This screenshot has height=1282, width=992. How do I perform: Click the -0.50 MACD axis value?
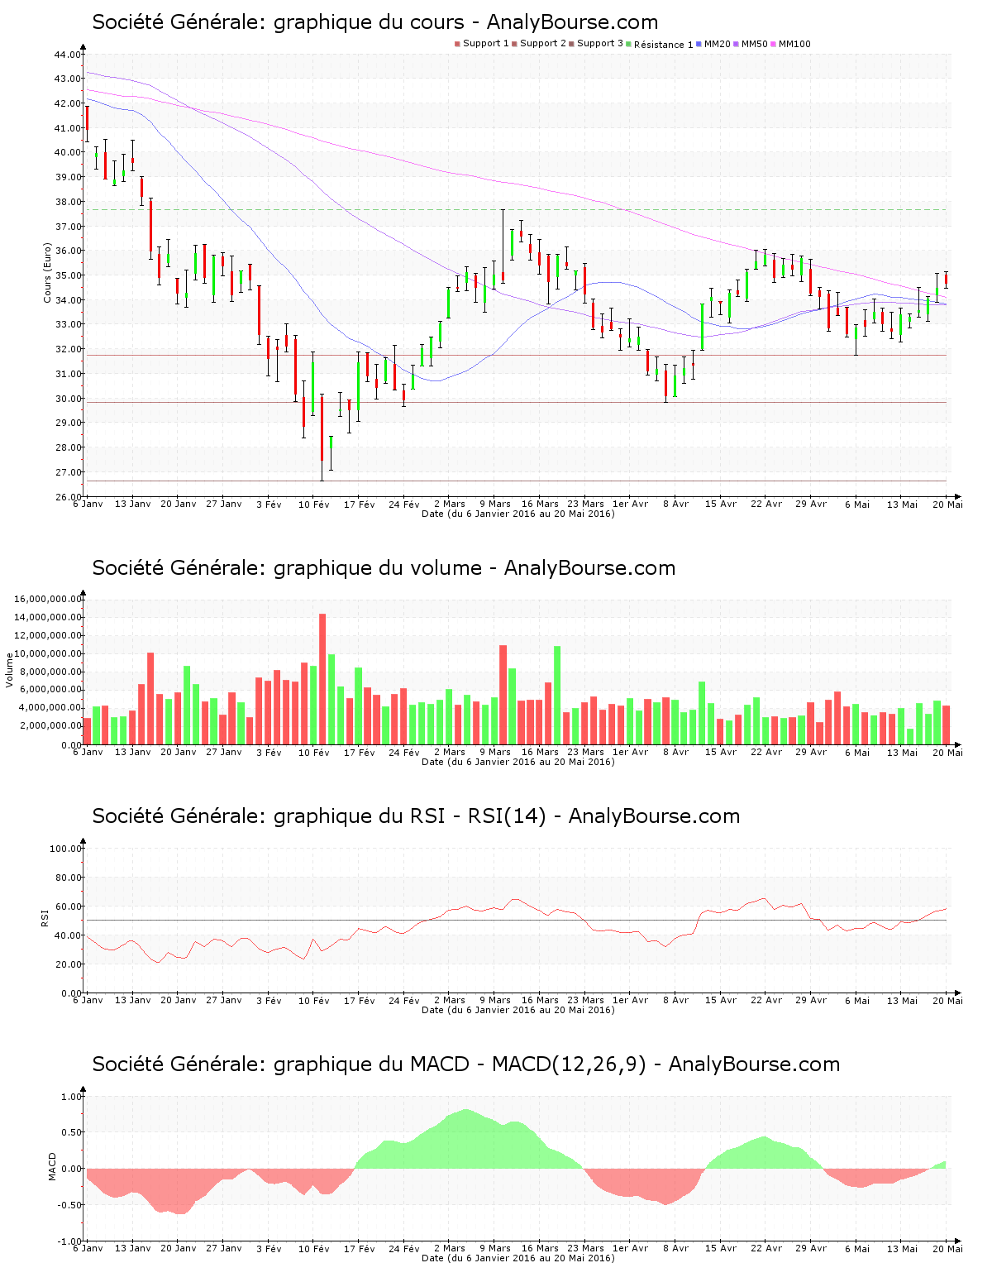point(70,1205)
